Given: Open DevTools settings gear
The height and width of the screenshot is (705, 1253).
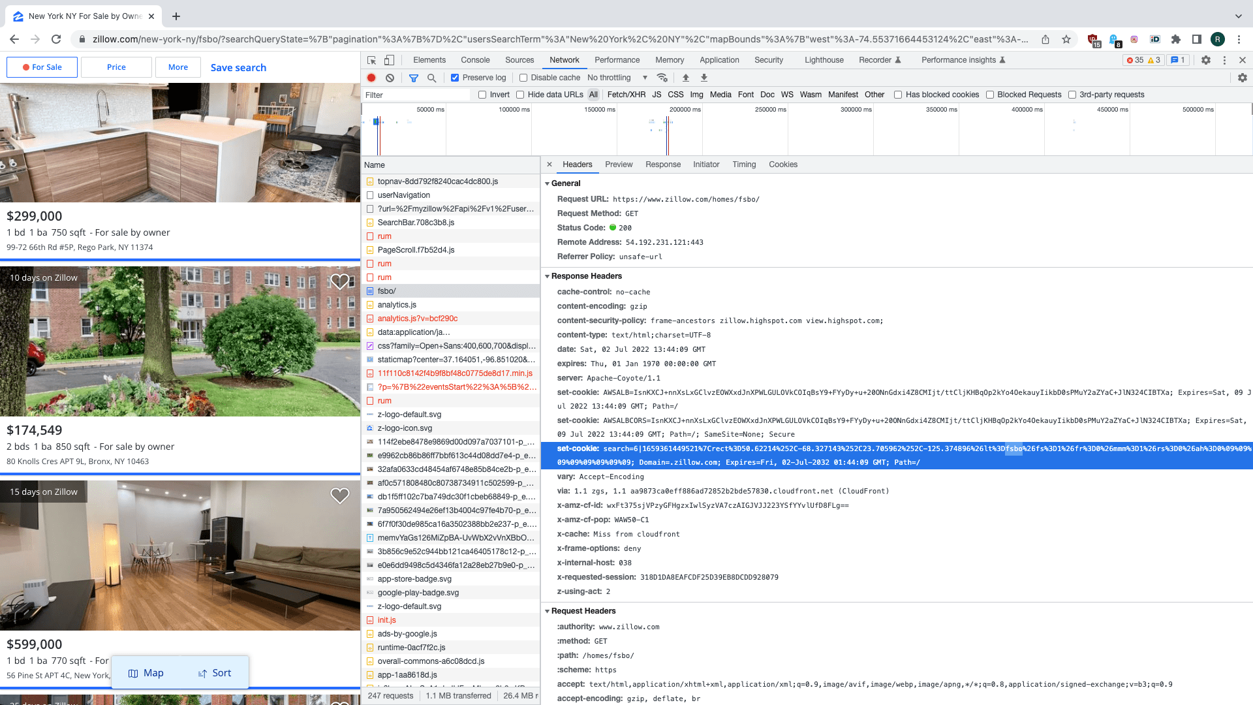Looking at the screenshot, I should pos(1205,59).
